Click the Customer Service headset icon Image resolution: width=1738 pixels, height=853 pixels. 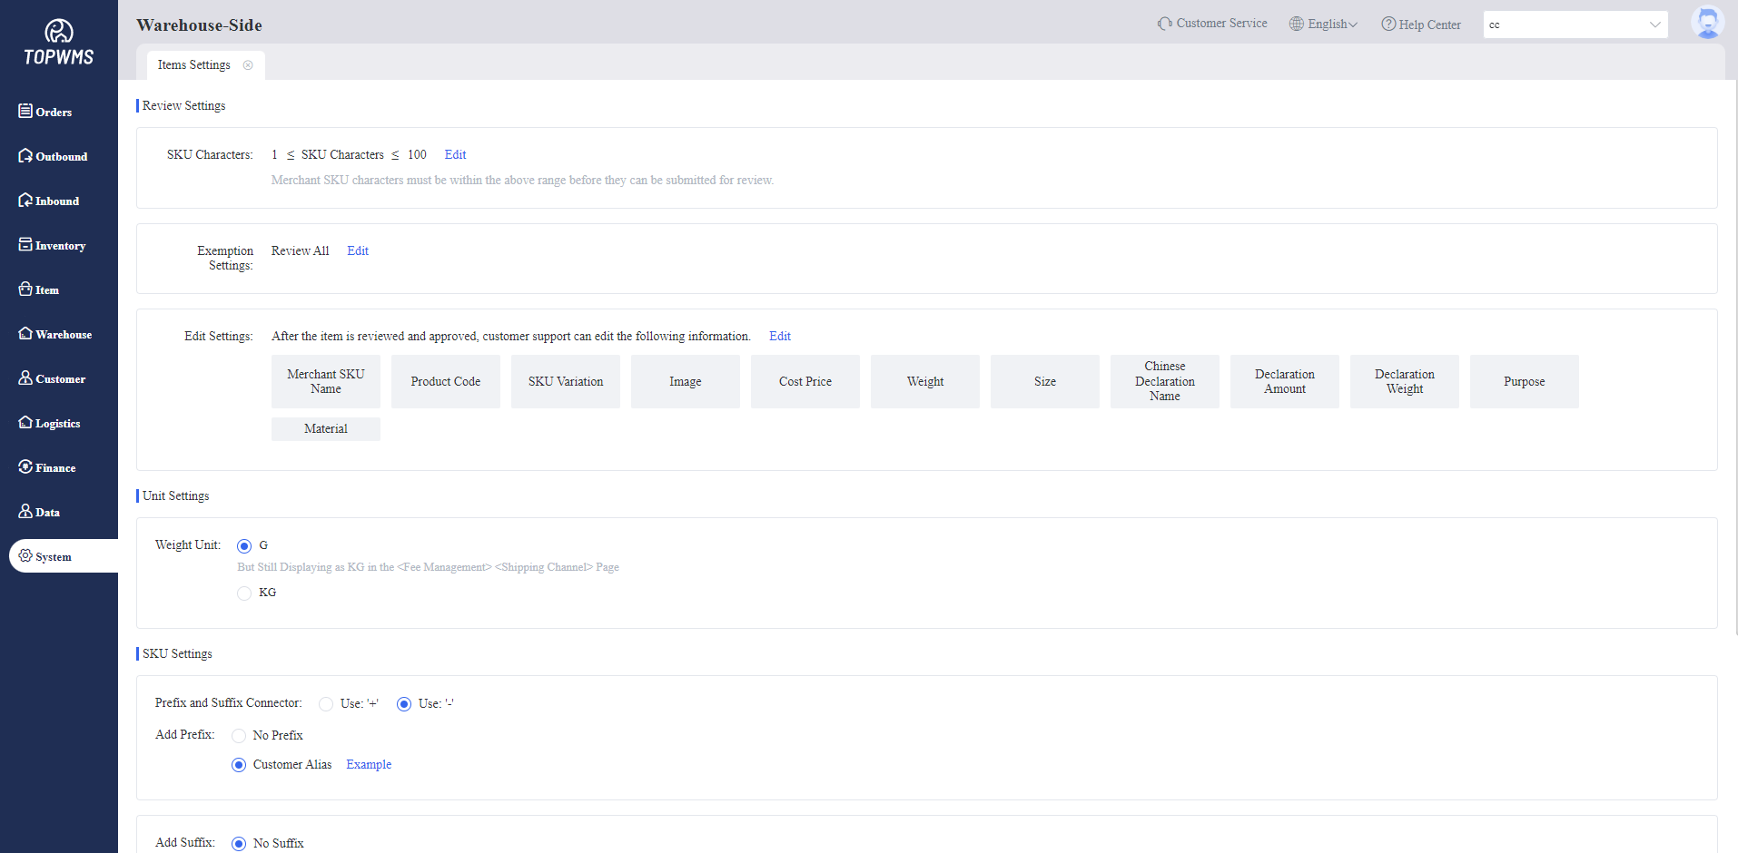click(x=1164, y=24)
